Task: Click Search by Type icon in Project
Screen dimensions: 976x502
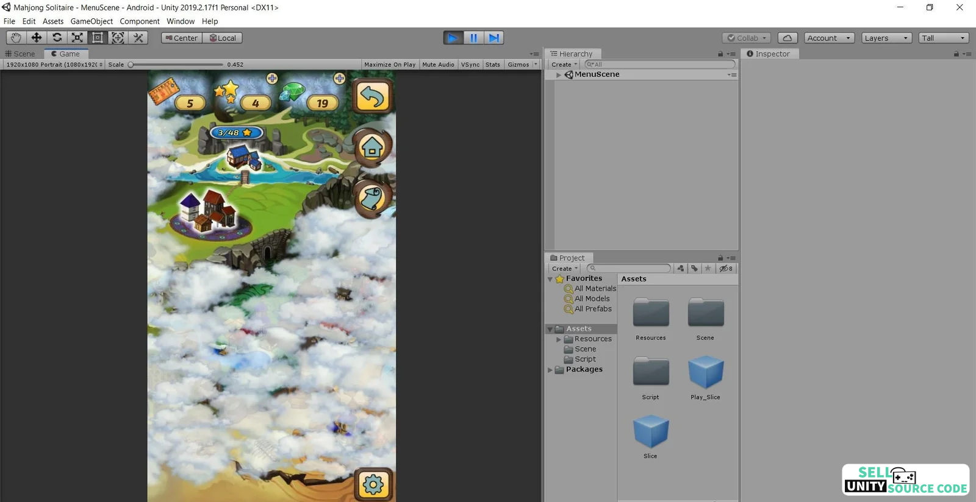Action: click(x=681, y=269)
